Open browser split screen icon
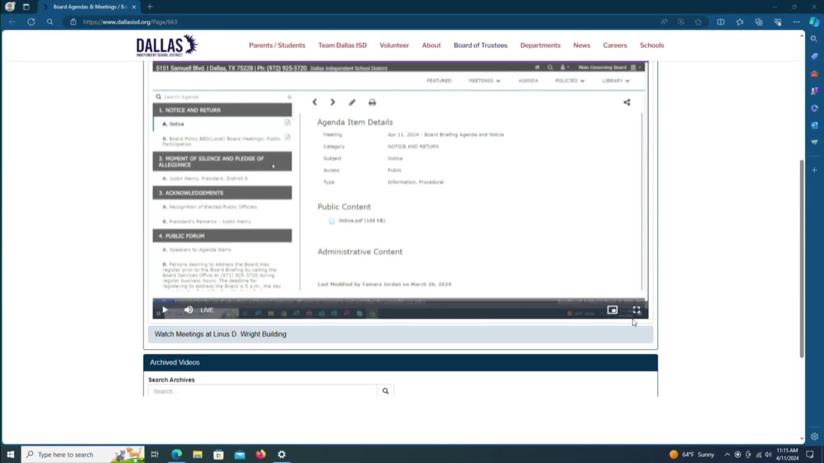The width and height of the screenshot is (824, 463). (x=721, y=22)
